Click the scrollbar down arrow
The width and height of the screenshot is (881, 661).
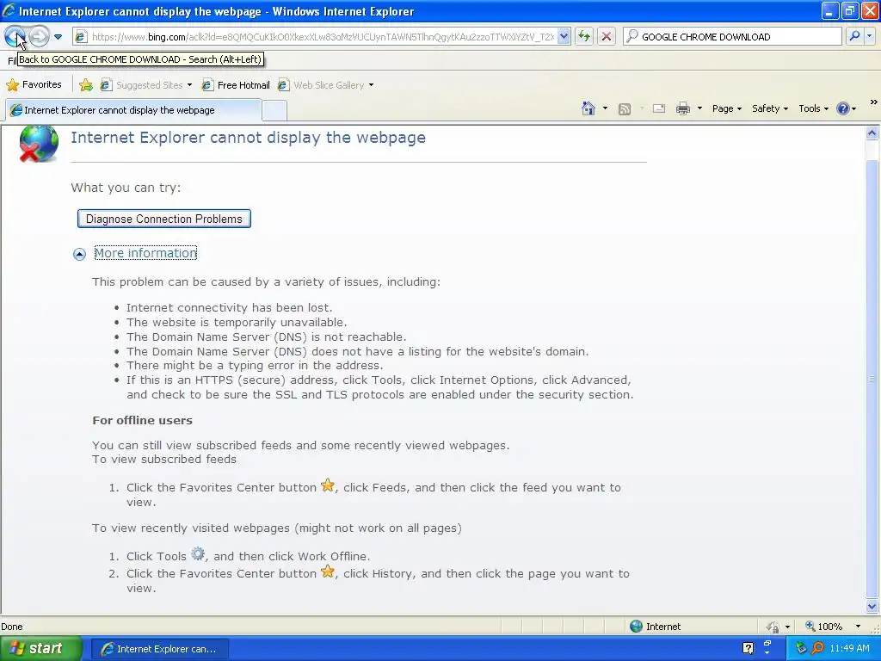pyautogui.click(x=872, y=606)
